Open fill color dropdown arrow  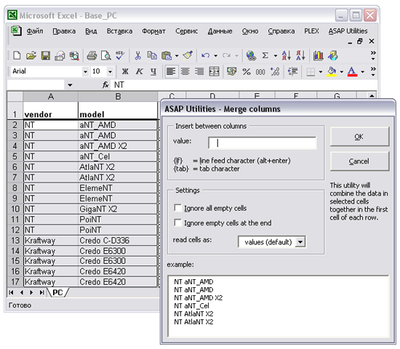click(x=341, y=72)
